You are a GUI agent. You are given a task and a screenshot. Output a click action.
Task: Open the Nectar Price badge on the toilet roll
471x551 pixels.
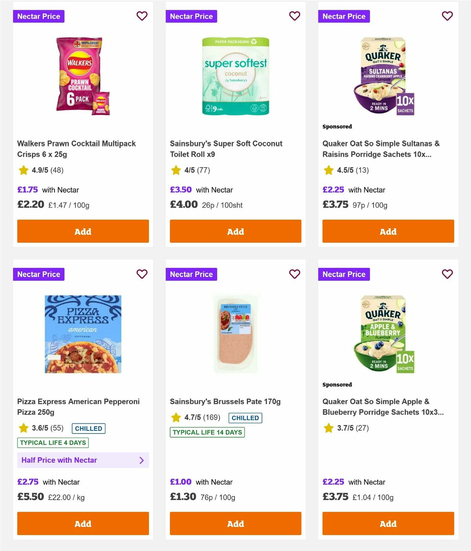click(x=191, y=16)
